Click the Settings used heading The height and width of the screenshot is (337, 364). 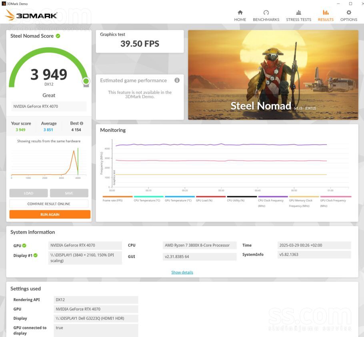point(26,289)
